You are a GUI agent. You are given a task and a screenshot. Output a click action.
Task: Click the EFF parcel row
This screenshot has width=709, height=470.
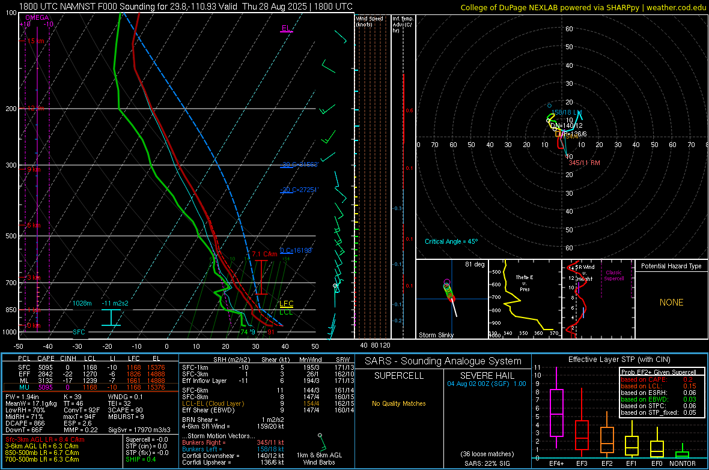91,374
